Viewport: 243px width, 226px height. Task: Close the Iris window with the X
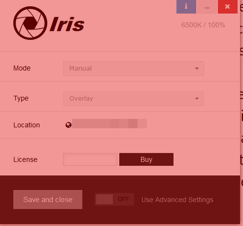point(228,7)
